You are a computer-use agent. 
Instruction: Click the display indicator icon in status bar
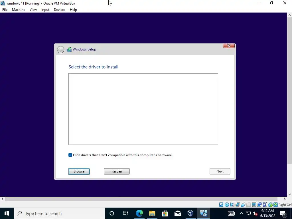254,205
